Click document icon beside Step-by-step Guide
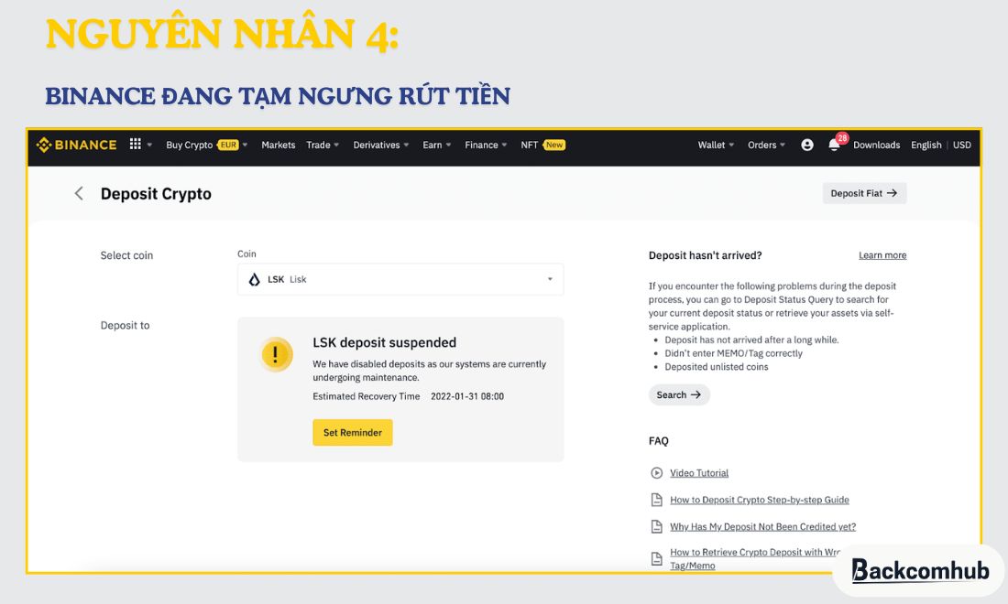Image resolution: width=1008 pixels, height=604 pixels. click(656, 500)
